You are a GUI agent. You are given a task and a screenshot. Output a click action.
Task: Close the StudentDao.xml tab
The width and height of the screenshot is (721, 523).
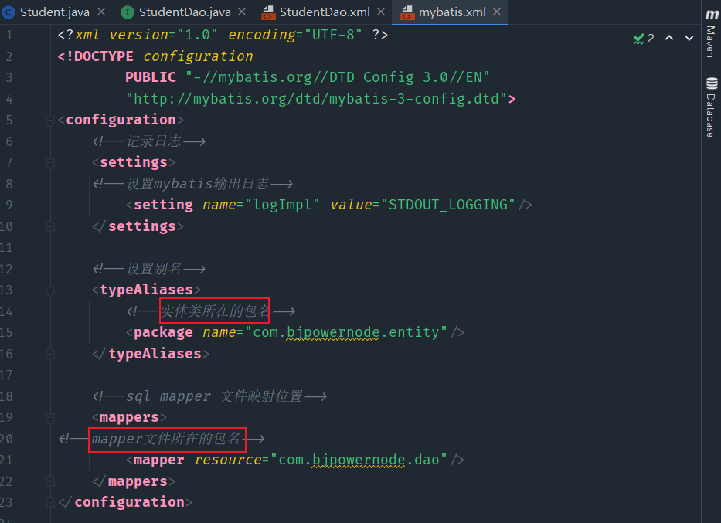coord(381,12)
